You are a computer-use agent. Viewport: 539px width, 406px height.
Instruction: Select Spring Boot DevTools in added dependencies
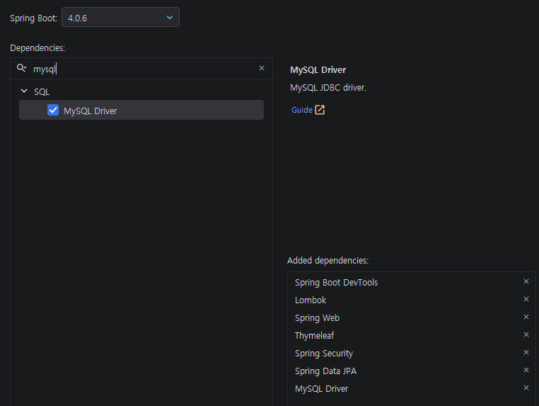pos(336,283)
